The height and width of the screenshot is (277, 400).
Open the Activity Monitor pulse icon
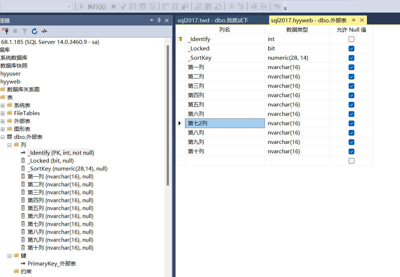click(x=44, y=31)
